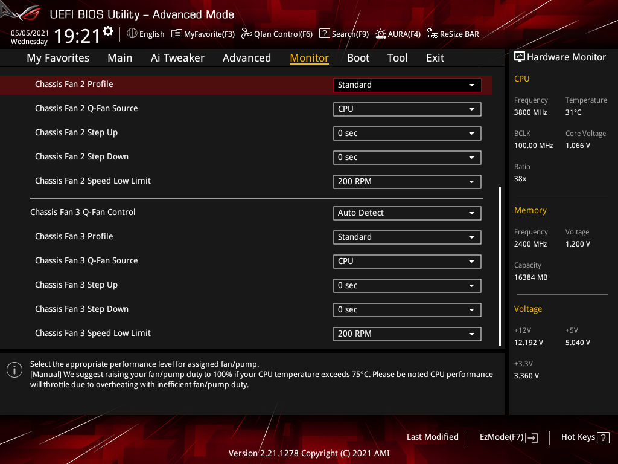Go to the Exit tab

coord(435,58)
